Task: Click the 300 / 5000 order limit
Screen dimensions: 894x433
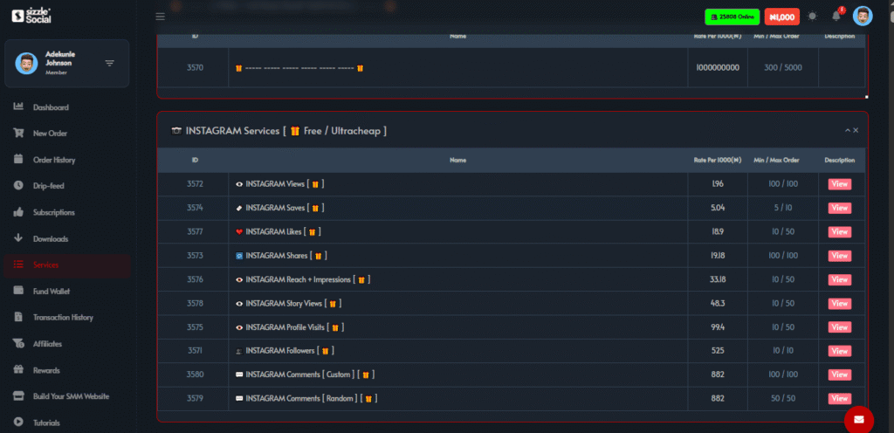Action: 783,68
